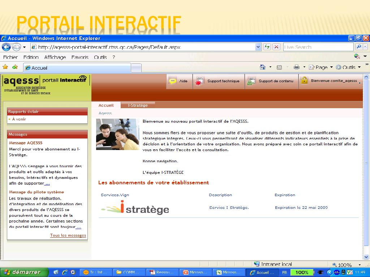Expand the Print options dropdown arrow
Viewport: 370px width, 277px height.
[x=304, y=67]
